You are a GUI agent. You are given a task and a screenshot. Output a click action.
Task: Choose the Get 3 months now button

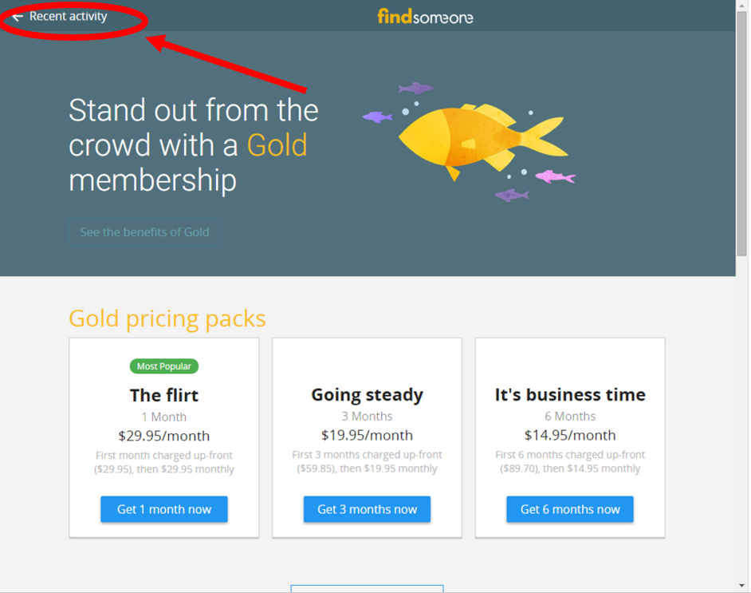click(x=367, y=509)
